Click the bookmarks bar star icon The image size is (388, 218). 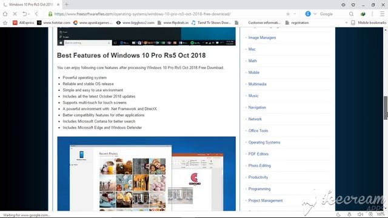(5, 23)
